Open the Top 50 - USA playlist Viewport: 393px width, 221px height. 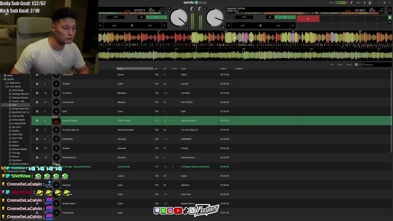[18, 101]
